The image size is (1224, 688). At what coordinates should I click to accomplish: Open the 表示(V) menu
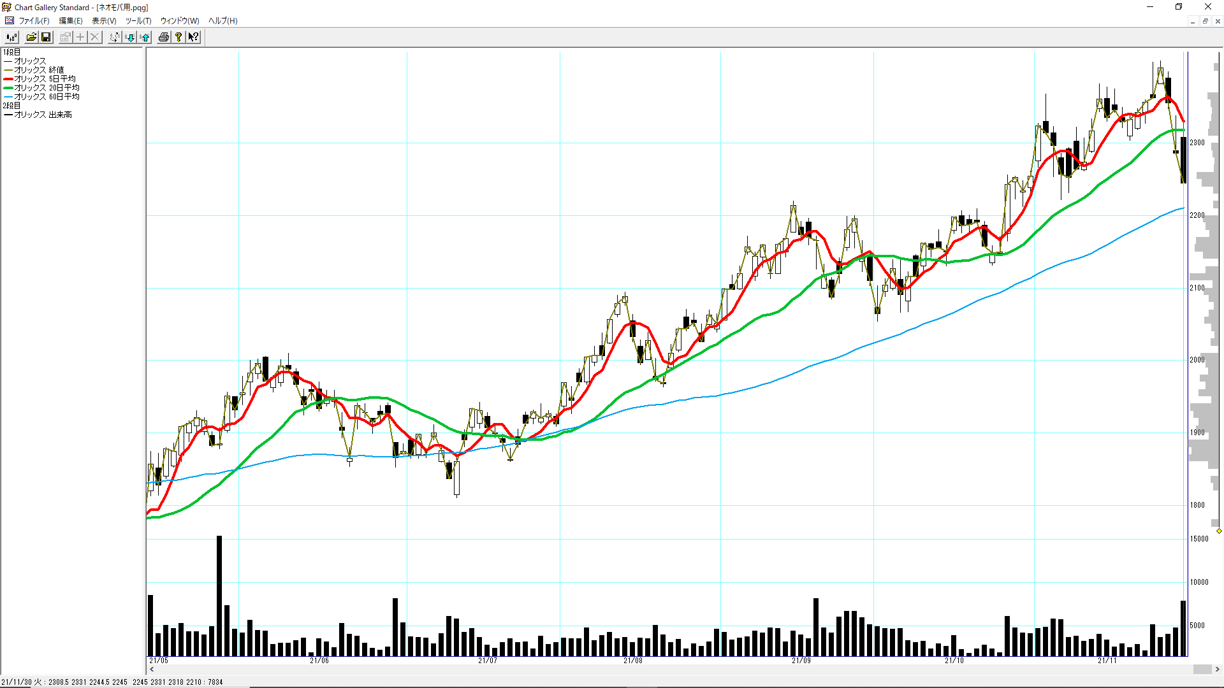coord(104,21)
